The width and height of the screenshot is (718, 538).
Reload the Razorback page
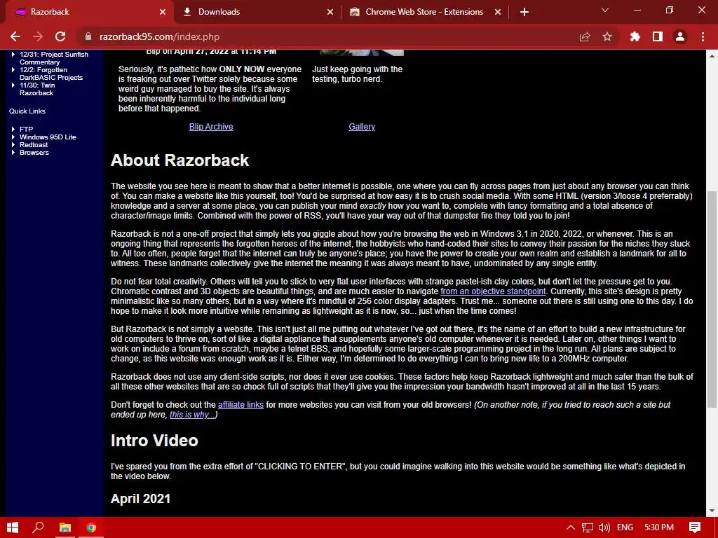click(60, 36)
